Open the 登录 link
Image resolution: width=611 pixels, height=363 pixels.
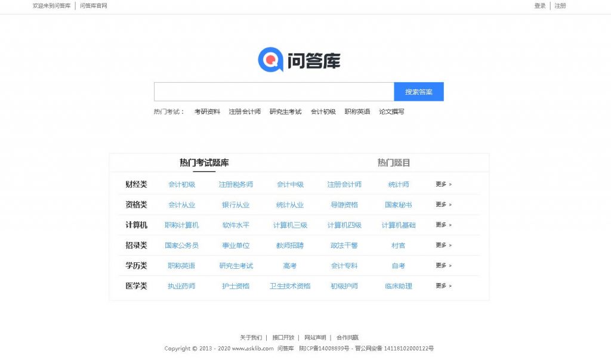pyautogui.click(x=539, y=6)
